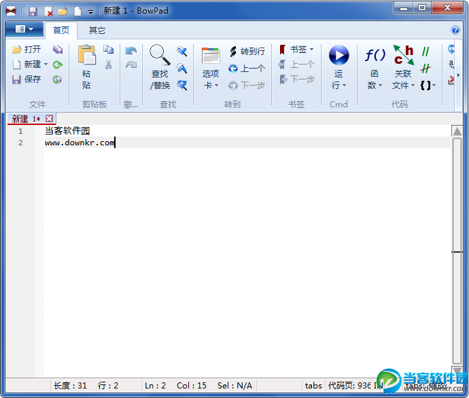
Task: Open the 函数 f() functions dropdown
Action: pos(375,69)
